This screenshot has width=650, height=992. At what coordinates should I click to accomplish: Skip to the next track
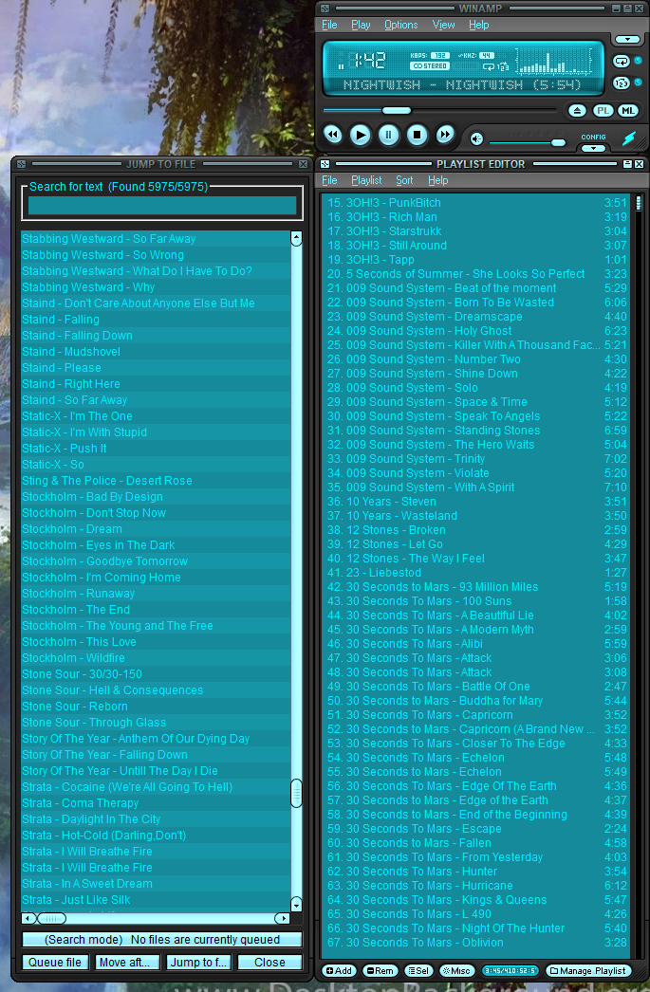click(445, 134)
